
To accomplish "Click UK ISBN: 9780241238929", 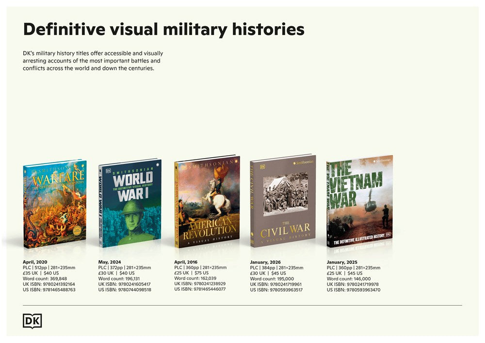I will [x=200, y=283].
